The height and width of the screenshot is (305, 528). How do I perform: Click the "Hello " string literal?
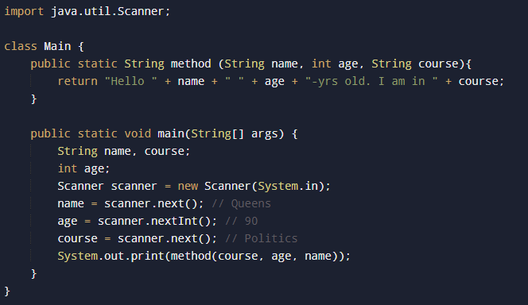pyautogui.click(x=130, y=81)
